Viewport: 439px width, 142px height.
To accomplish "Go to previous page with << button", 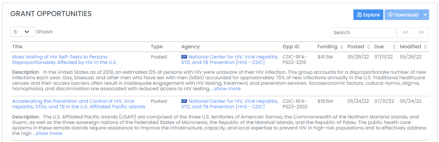I will pos(405,33).
